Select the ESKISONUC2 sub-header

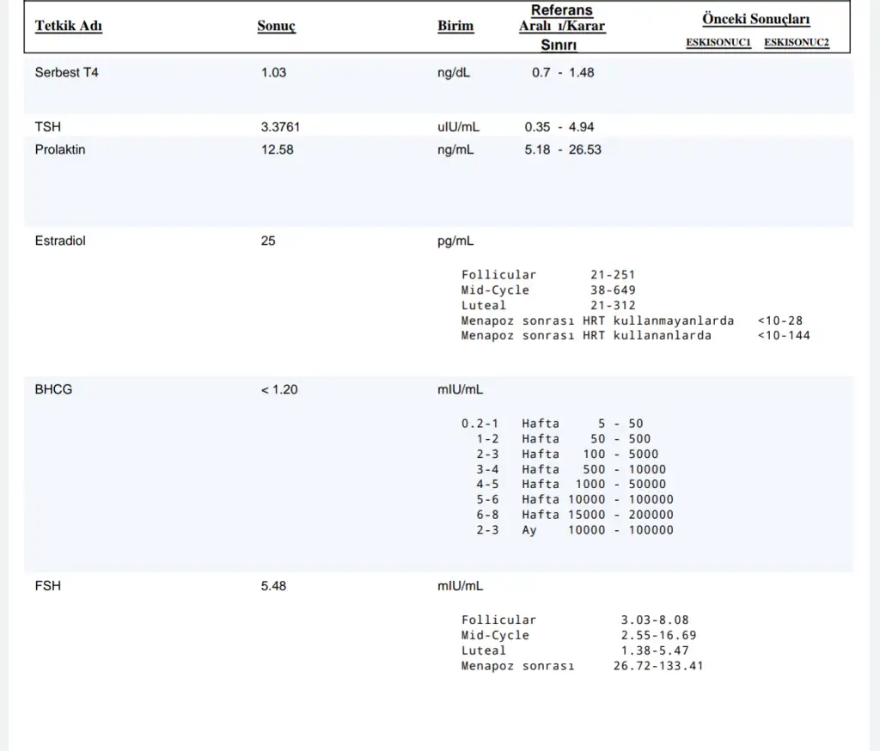[797, 43]
